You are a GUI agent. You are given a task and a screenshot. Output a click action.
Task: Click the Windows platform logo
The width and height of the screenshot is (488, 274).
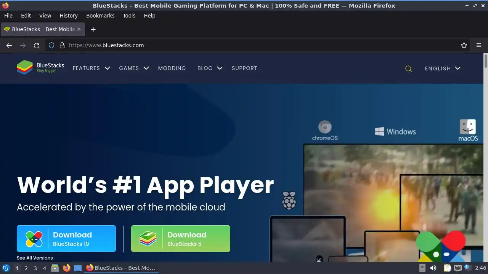pos(395,132)
